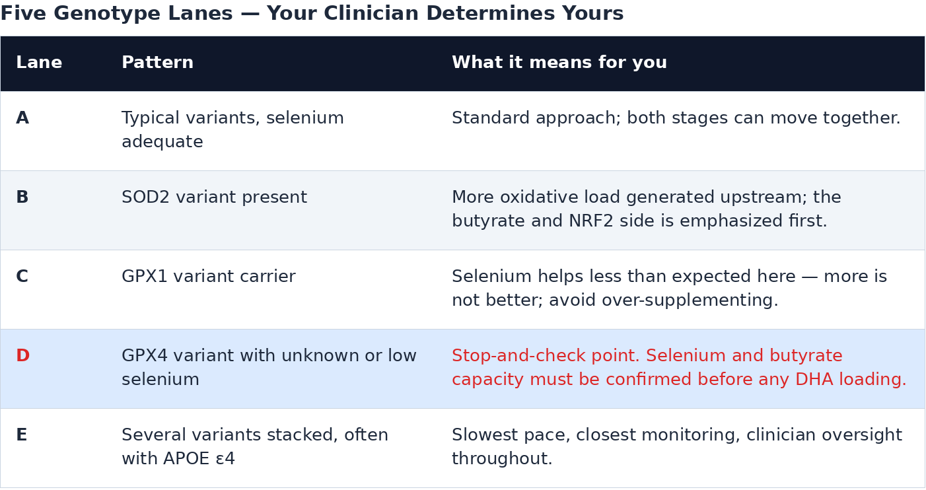Click 'Typical variants, selenium adequate' pattern cell
Screen dimensions: 926x490
pyautogui.click(x=232, y=131)
